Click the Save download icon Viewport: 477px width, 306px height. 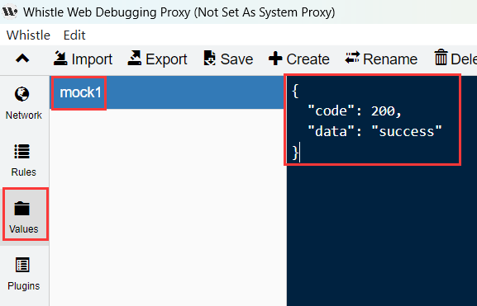pos(209,59)
